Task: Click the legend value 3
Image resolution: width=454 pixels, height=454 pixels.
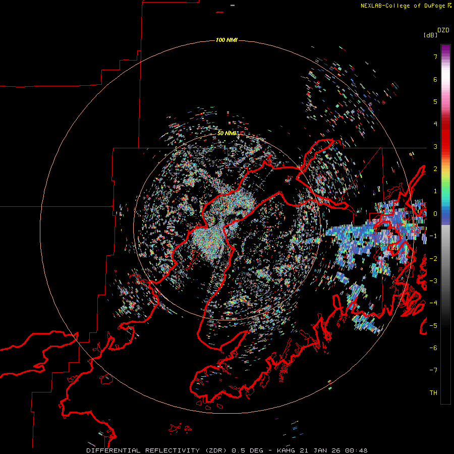Action: 435,146
